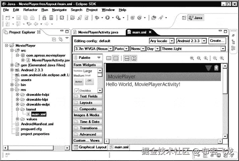Toggle fill width layout button
Viewport: 239px width, 161px height.
127,58
